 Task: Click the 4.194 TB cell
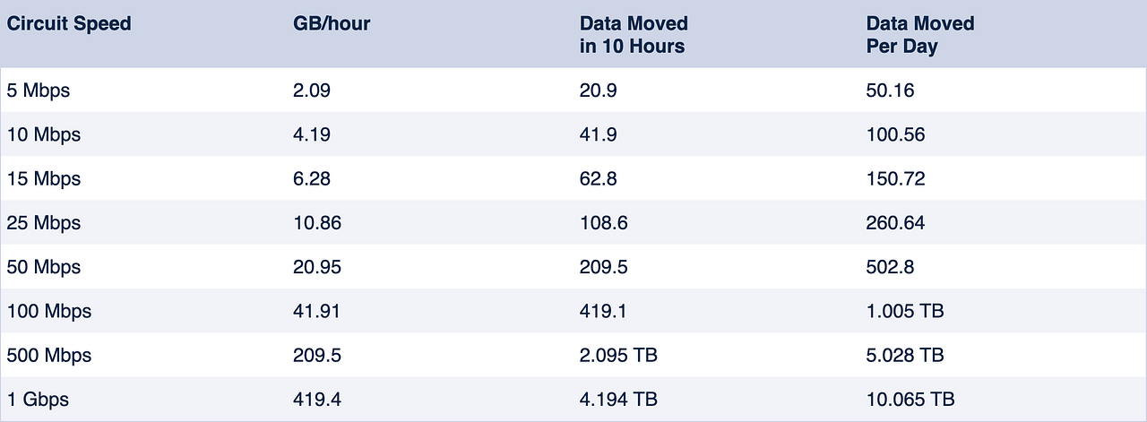coord(618,399)
